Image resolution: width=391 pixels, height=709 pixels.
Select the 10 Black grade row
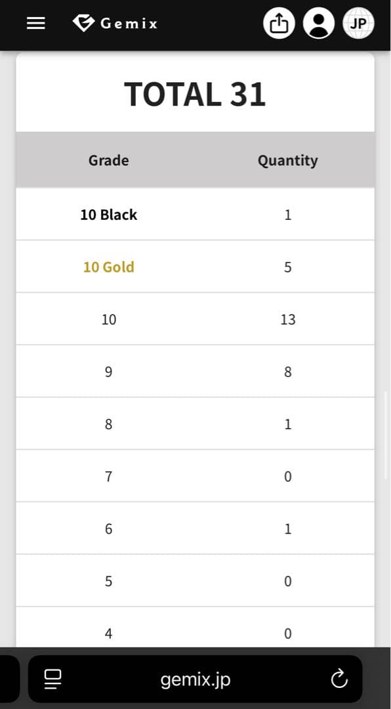point(195,214)
